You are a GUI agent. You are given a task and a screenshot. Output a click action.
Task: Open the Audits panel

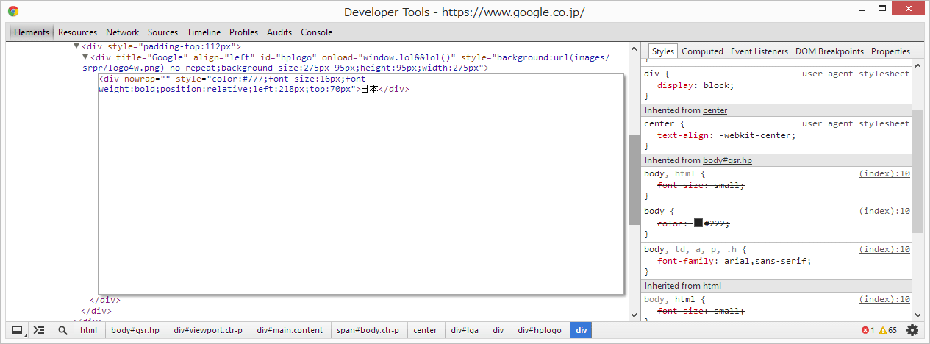click(279, 32)
